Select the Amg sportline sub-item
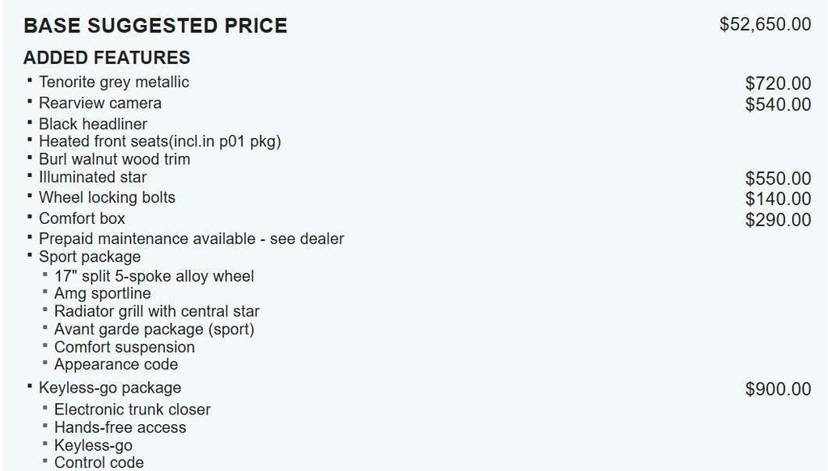 (x=102, y=293)
